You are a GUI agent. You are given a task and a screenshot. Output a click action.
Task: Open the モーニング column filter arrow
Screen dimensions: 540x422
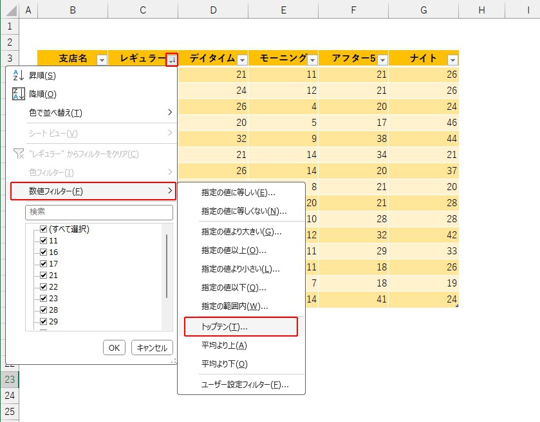point(312,60)
